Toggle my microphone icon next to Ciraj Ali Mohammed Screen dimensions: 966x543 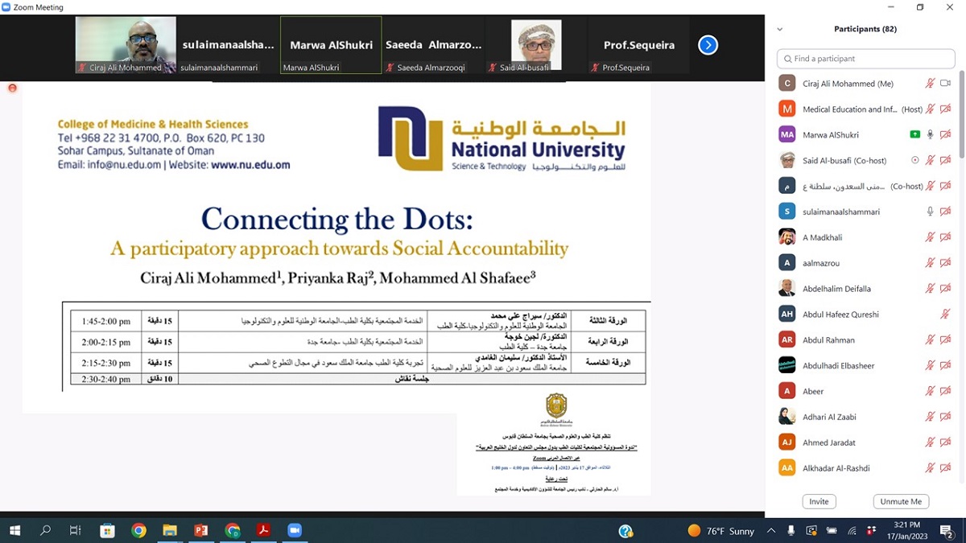tap(930, 84)
